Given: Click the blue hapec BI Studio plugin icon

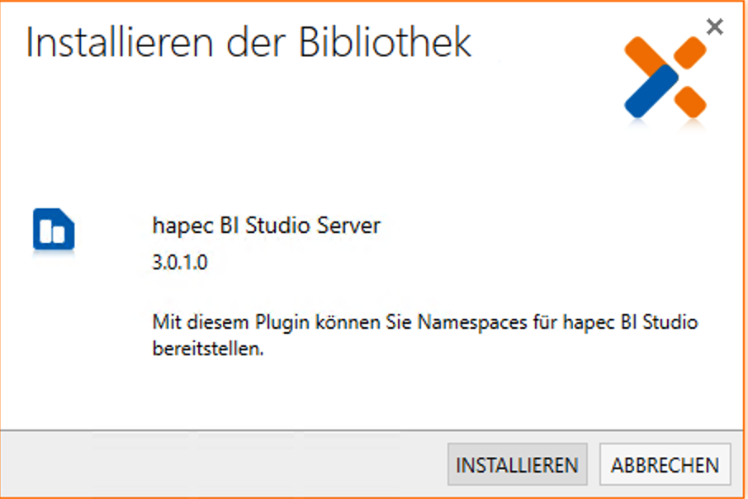Looking at the screenshot, I should (x=54, y=230).
